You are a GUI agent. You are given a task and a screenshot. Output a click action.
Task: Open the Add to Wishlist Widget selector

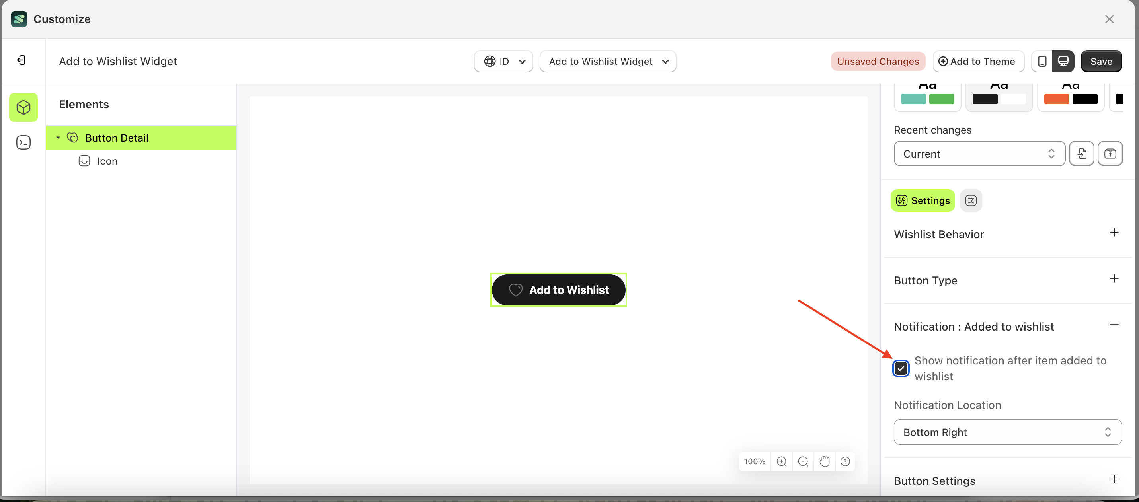point(608,61)
